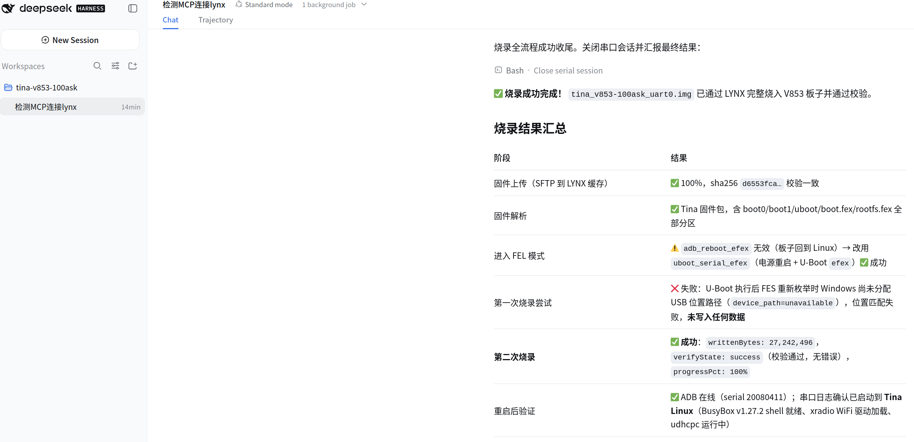The height and width of the screenshot is (442, 914).
Task: Click the 进入 FEL 模式 row label
Action: click(x=519, y=256)
